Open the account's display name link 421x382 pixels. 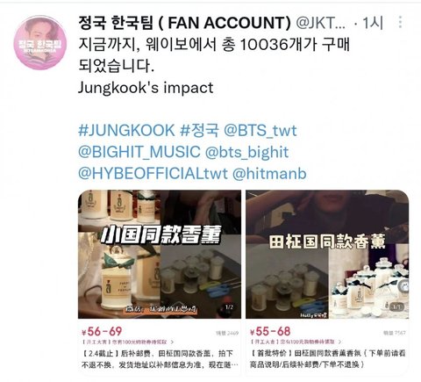point(185,23)
